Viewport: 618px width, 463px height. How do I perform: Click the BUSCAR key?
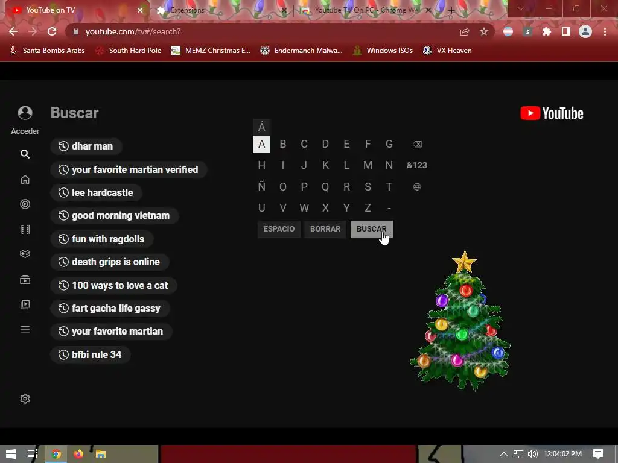tap(372, 229)
